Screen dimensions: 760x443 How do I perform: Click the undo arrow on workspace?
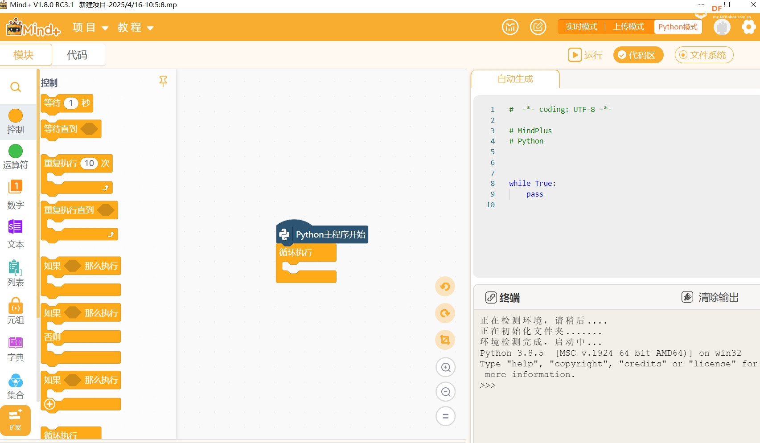pyautogui.click(x=445, y=287)
